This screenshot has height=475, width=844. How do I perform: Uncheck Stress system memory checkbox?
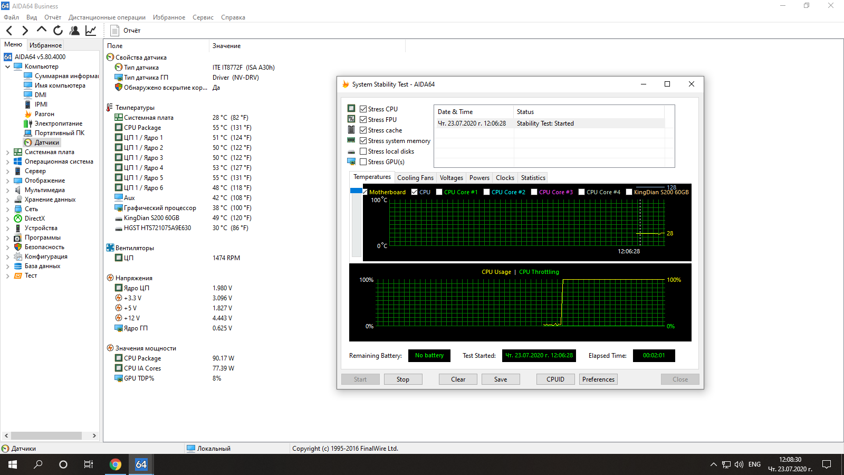tap(363, 141)
